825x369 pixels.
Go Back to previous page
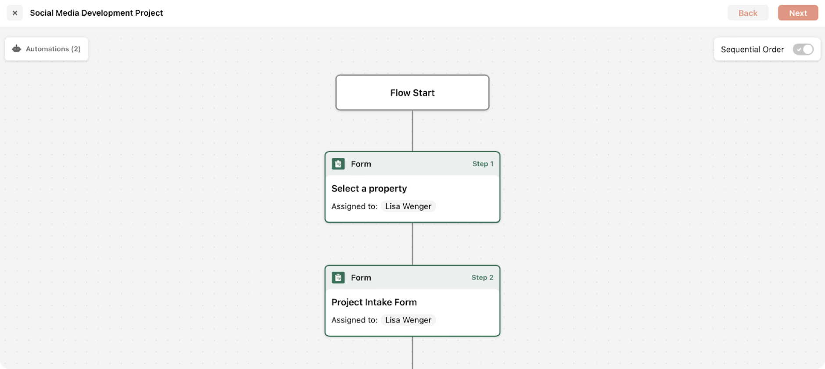click(x=748, y=13)
